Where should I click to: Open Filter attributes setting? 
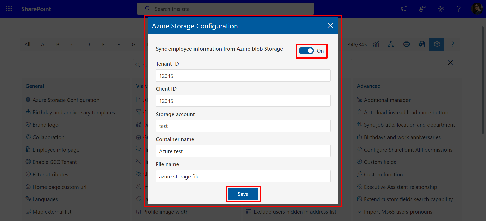coord(50,175)
